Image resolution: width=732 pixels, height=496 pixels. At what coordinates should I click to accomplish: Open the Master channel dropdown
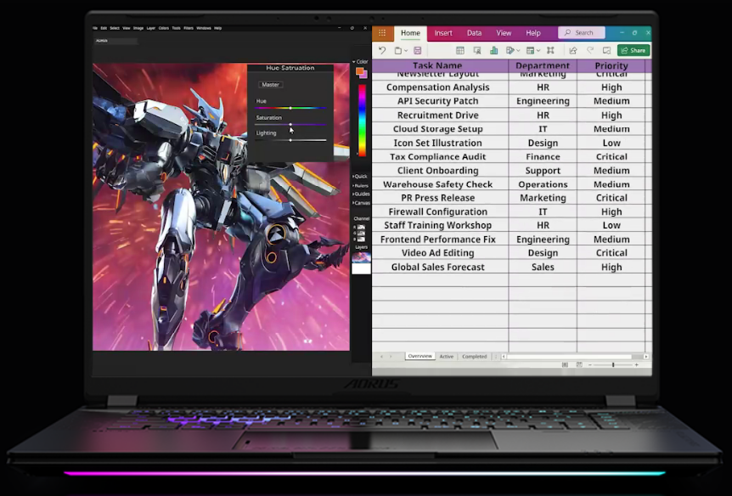[271, 85]
